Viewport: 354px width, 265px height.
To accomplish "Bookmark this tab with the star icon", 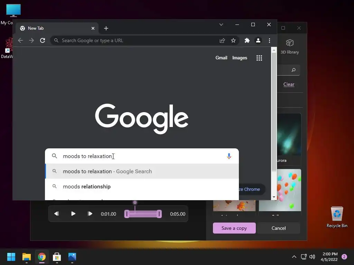I will coord(233,40).
